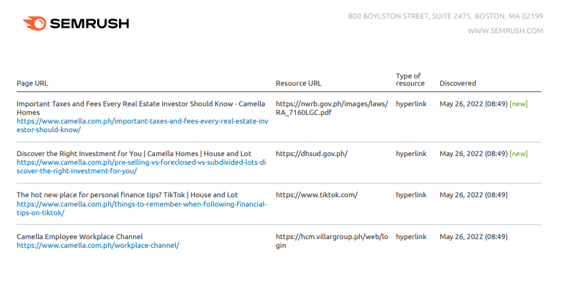Click the 800 Boylston Street address text
Image resolution: width=562 pixels, height=281 pixels.
tap(446, 16)
